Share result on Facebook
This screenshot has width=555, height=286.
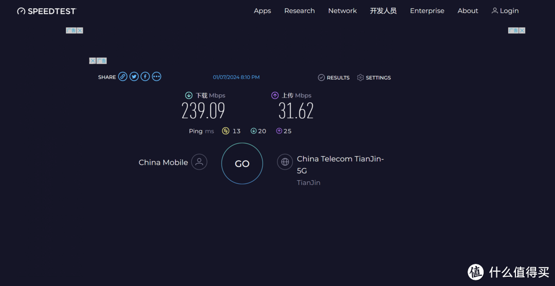(145, 77)
